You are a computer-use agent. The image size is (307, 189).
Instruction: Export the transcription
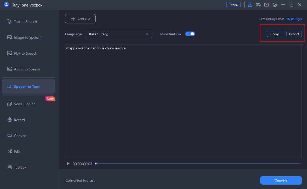tap(294, 34)
